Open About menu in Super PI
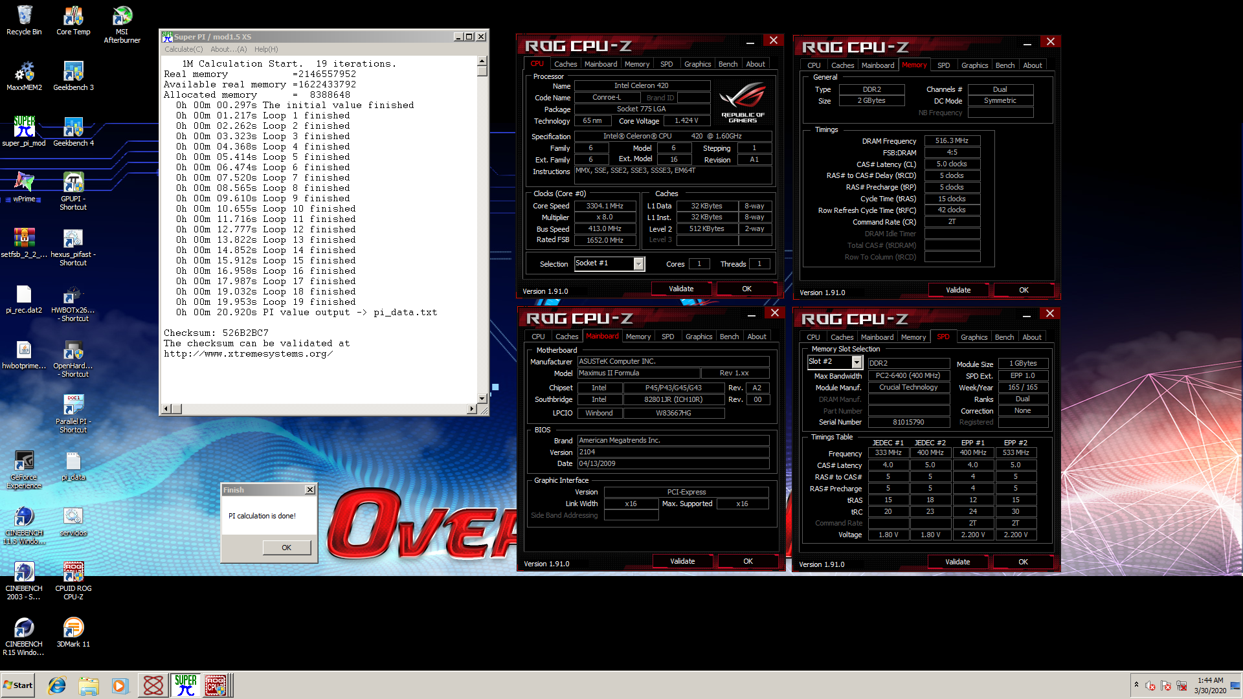 (x=229, y=49)
